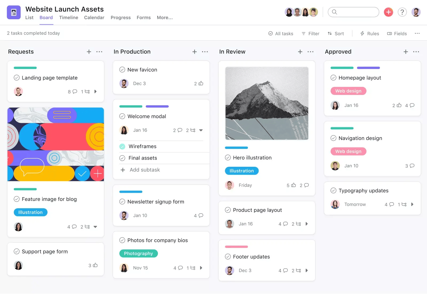Add a task to Requests column
Viewport: 427px width, 294px height.
[x=89, y=52]
